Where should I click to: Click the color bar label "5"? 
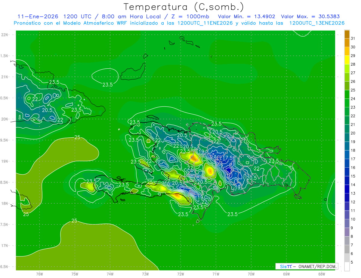point(352,262)
